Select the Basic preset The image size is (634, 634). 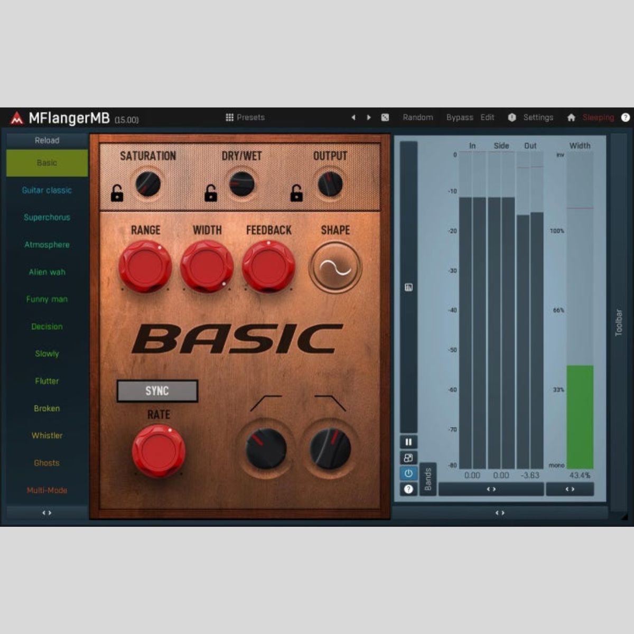(x=47, y=163)
